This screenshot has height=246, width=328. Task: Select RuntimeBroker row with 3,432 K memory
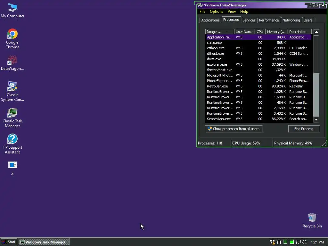[x=258, y=113]
